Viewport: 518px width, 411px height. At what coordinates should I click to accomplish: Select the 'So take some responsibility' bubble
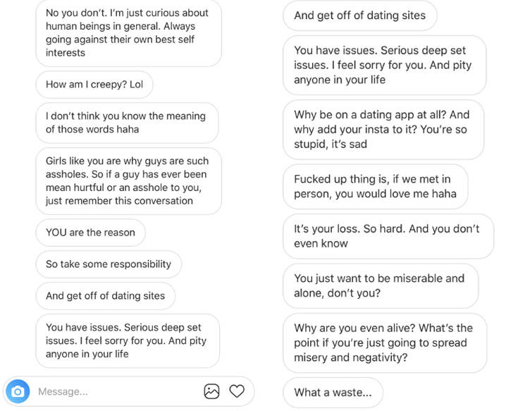[109, 264]
